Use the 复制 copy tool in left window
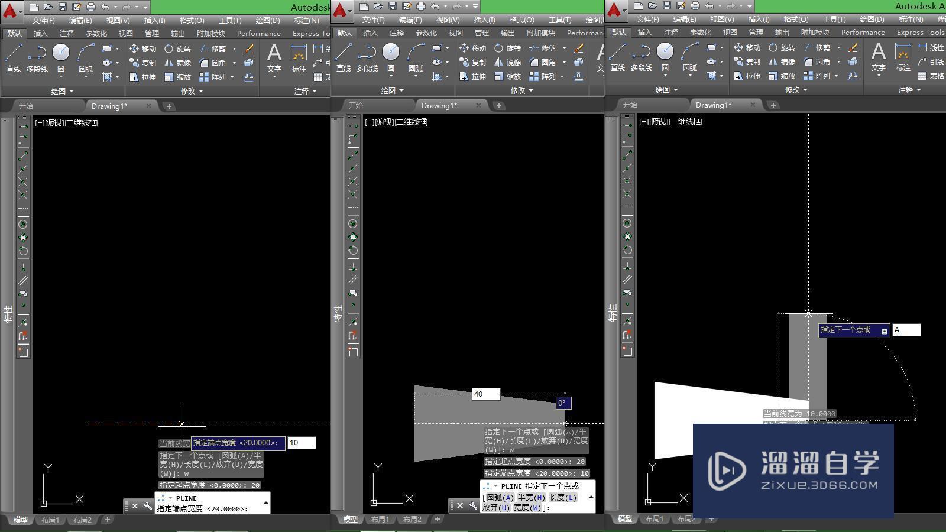 point(142,63)
